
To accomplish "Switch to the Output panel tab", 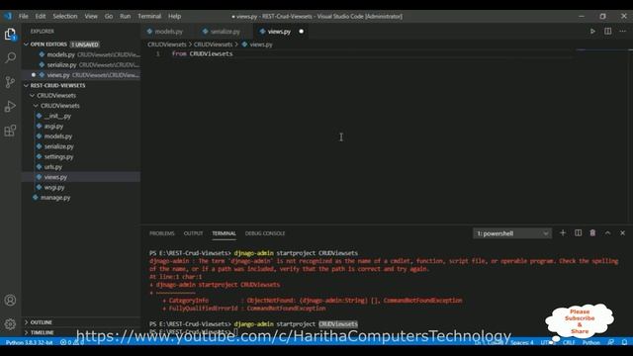I will pyautogui.click(x=194, y=233).
